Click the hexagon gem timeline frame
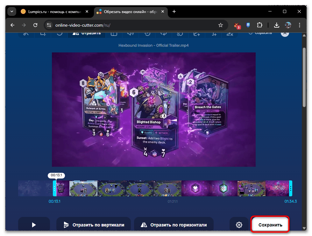This screenshot has width=312, height=236. click(x=223, y=188)
